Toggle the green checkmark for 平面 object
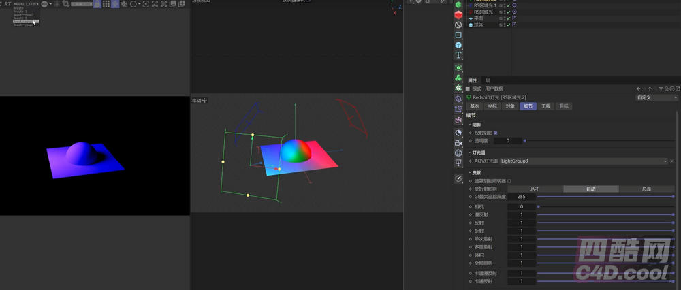The image size is (681, 290). 508,18
